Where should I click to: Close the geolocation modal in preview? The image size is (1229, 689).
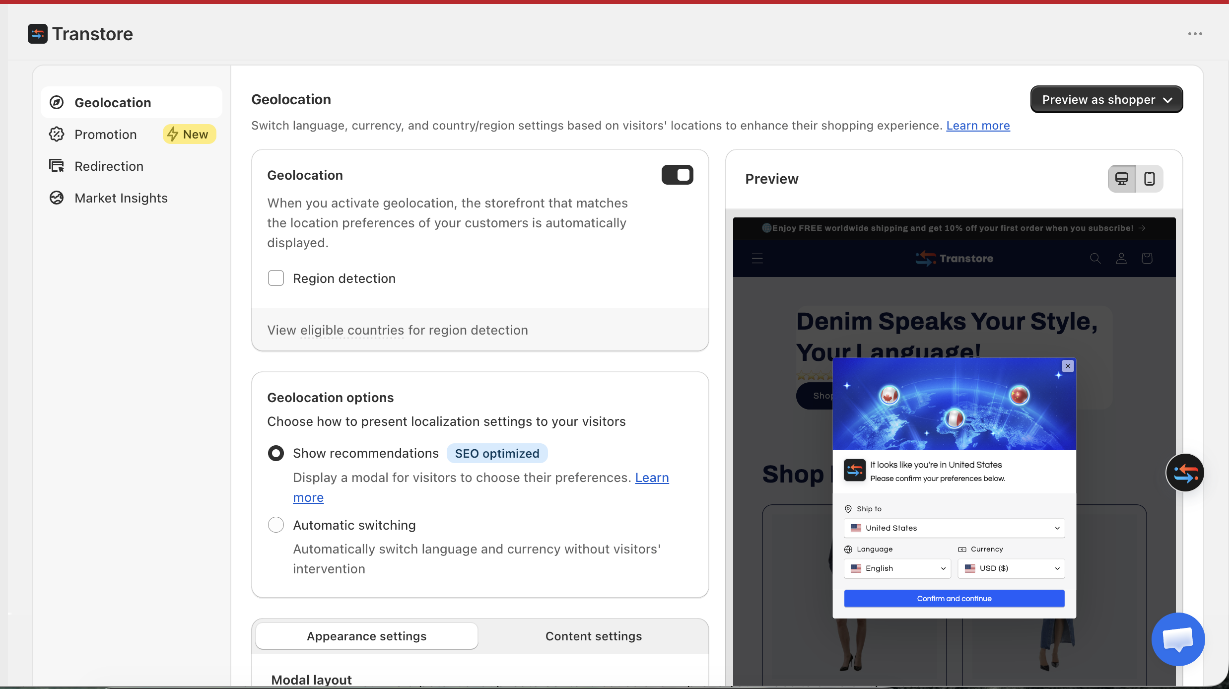tap(1068, 366)
